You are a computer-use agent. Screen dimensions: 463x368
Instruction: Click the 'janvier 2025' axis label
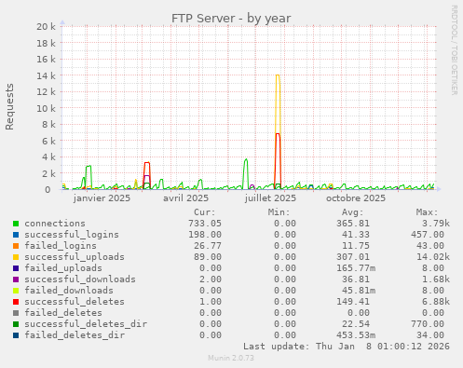point(102,198)
